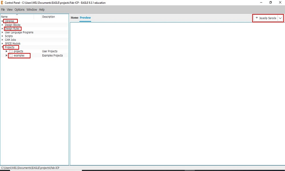Expand the Design Rules node arrow
Image resolution: width=285 pixels, height=171 pixels.
click(x=2, y=28)
